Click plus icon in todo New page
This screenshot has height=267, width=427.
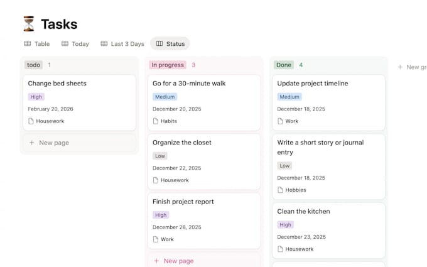[x=31, y=143]
